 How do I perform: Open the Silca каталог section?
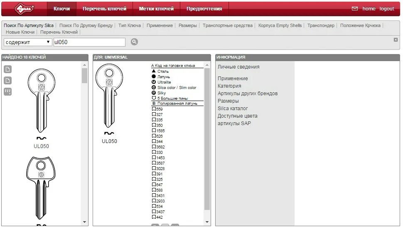pos(233,108)
